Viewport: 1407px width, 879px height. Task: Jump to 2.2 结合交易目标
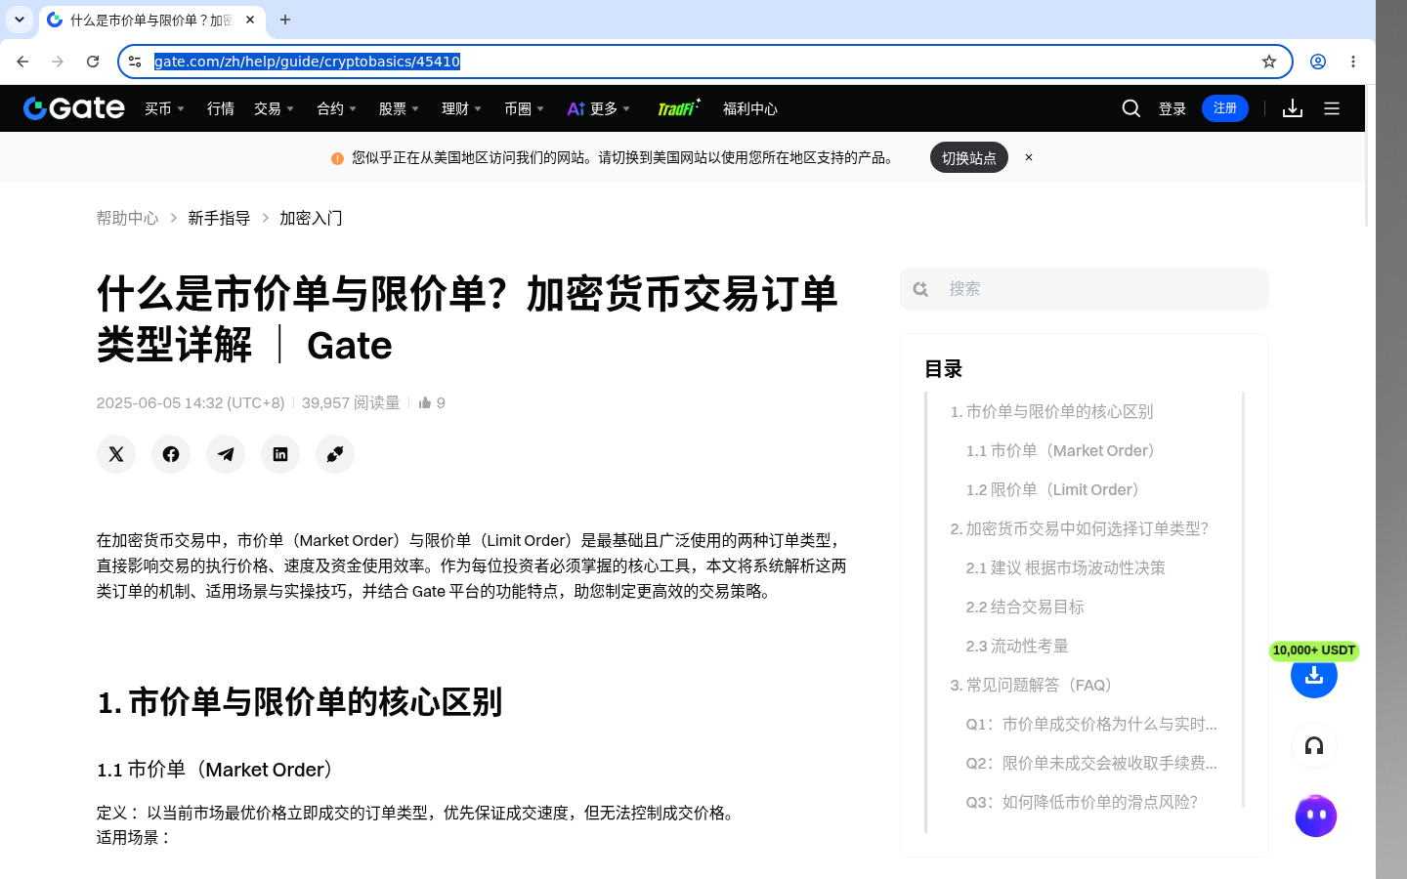pos(1025,607)
